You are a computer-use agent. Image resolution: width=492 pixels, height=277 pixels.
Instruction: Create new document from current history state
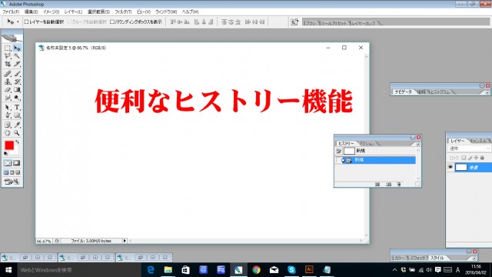coord(377,185)
